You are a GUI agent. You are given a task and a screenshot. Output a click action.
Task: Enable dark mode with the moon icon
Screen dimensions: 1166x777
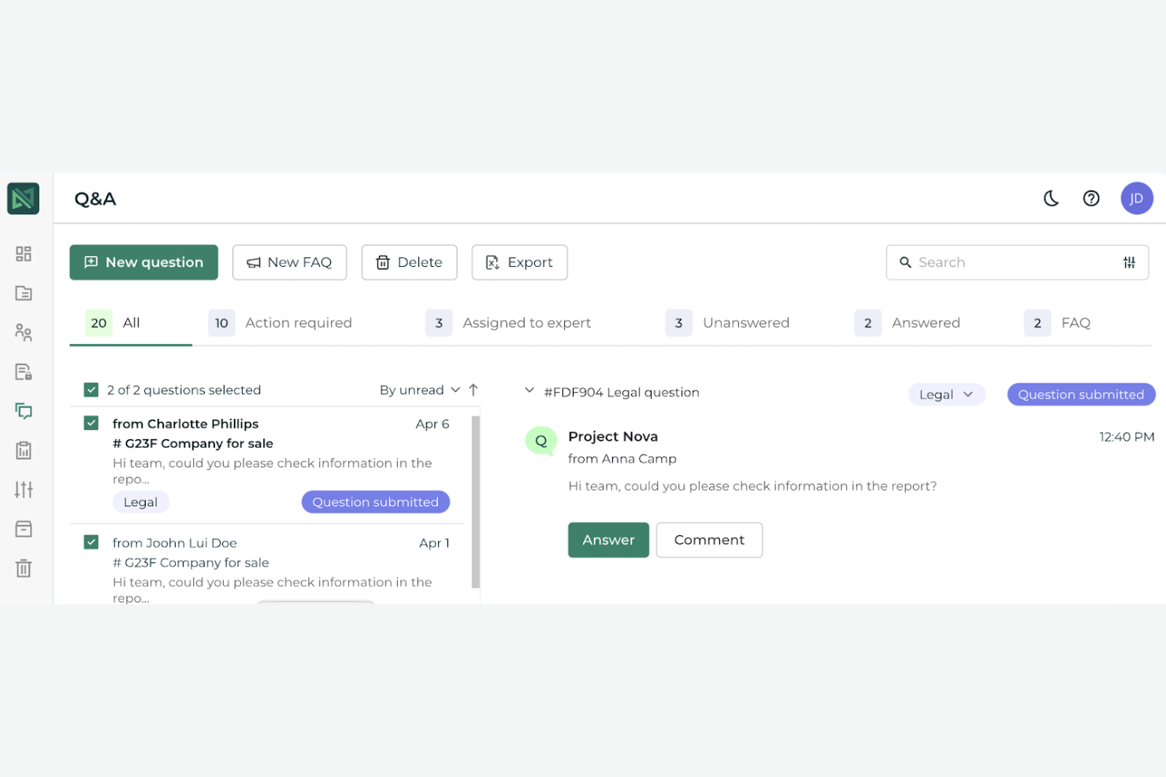pos(1051,198)
